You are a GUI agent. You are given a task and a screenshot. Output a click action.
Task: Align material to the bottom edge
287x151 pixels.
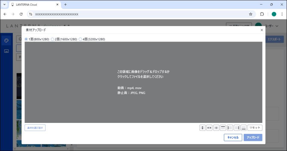tap(244, 128)
